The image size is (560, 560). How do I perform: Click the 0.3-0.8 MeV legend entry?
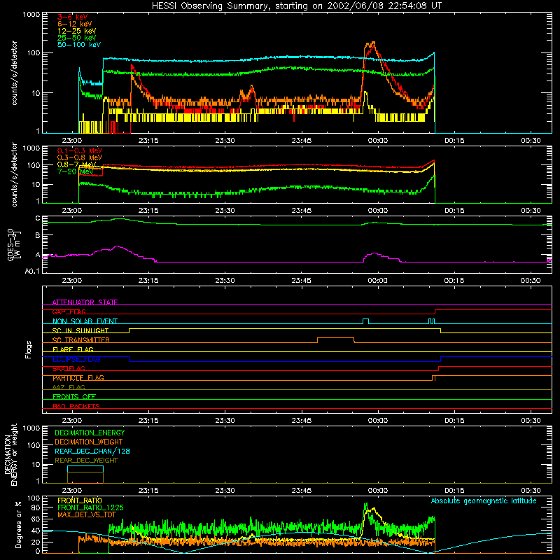click(80, 157)
